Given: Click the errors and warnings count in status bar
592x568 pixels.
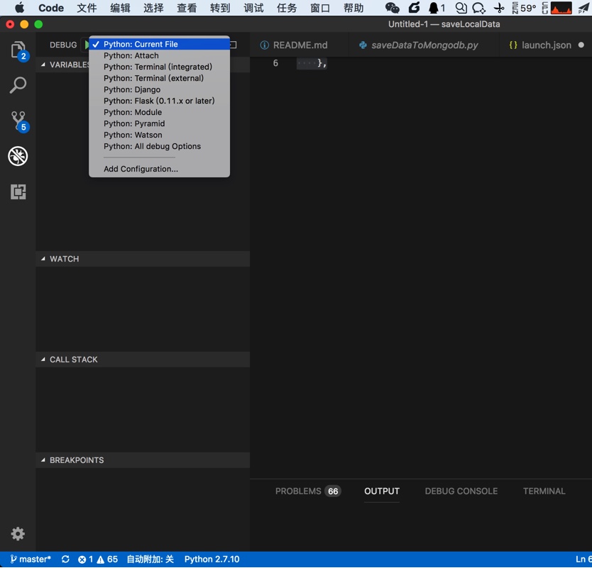Looking at the screenshot, I should coord(98,559).
